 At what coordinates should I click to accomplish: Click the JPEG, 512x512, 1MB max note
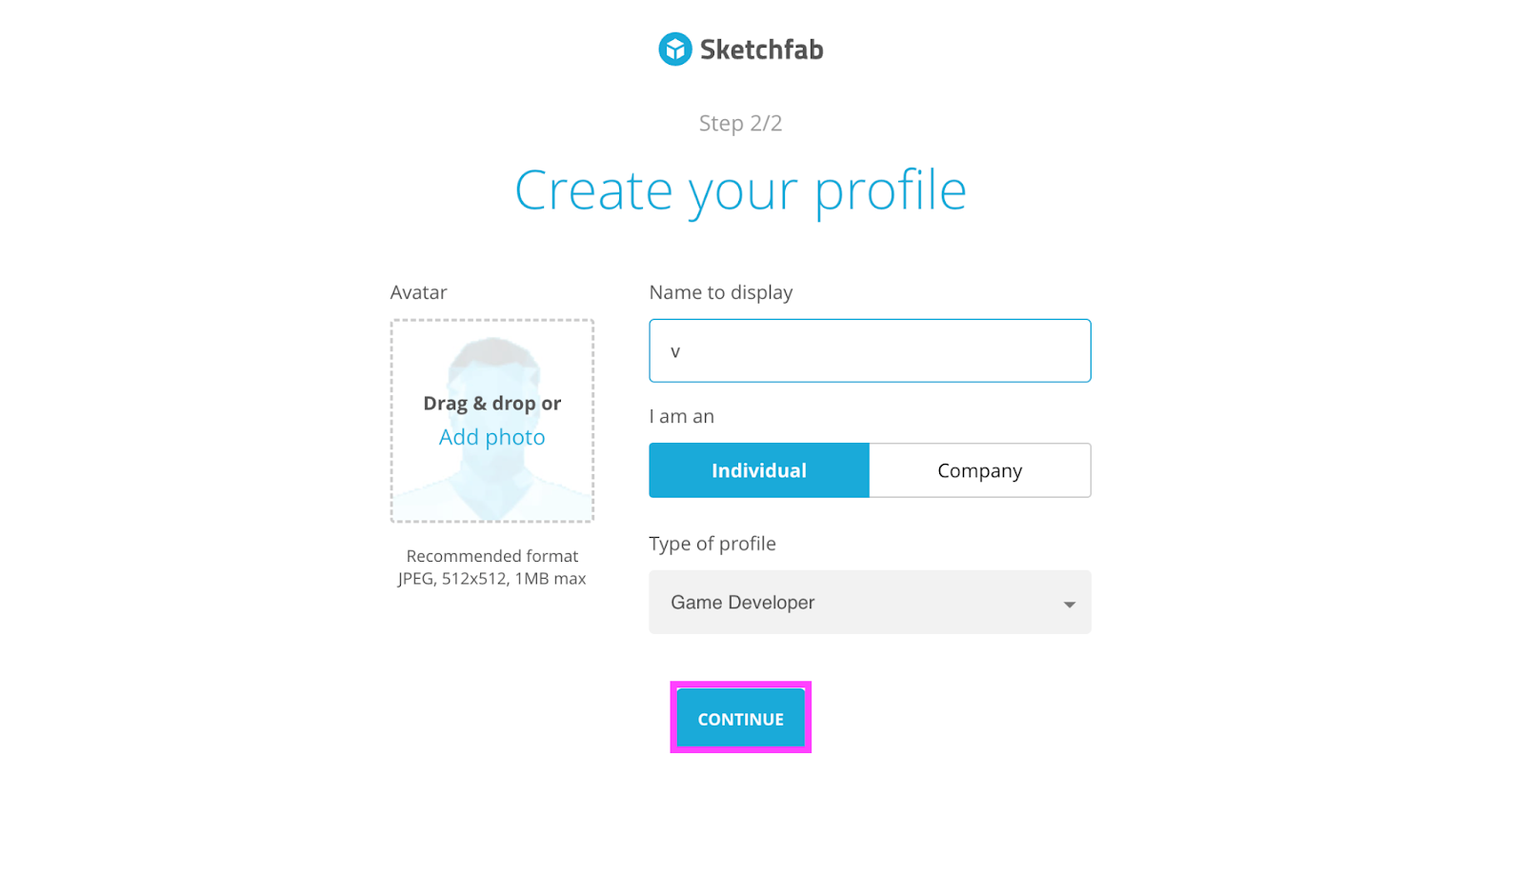tap(491, 579)
